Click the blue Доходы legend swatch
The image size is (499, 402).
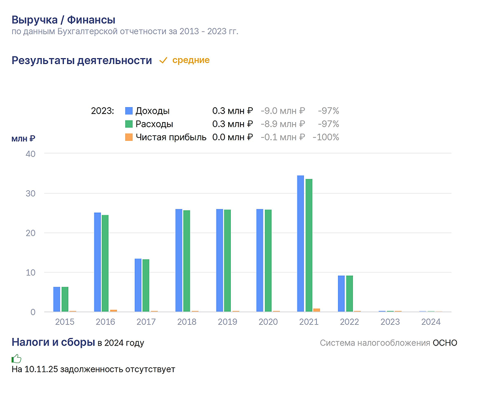[129, 111]
